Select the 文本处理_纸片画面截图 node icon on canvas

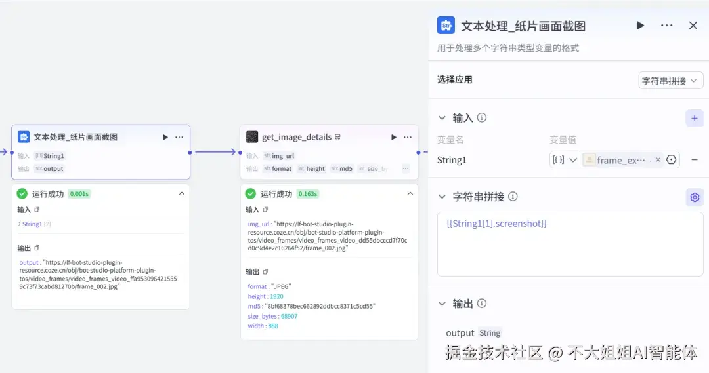click(x=24, y=137)
